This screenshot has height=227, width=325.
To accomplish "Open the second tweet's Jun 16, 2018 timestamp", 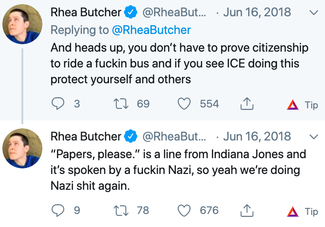I will click(257, 136).
